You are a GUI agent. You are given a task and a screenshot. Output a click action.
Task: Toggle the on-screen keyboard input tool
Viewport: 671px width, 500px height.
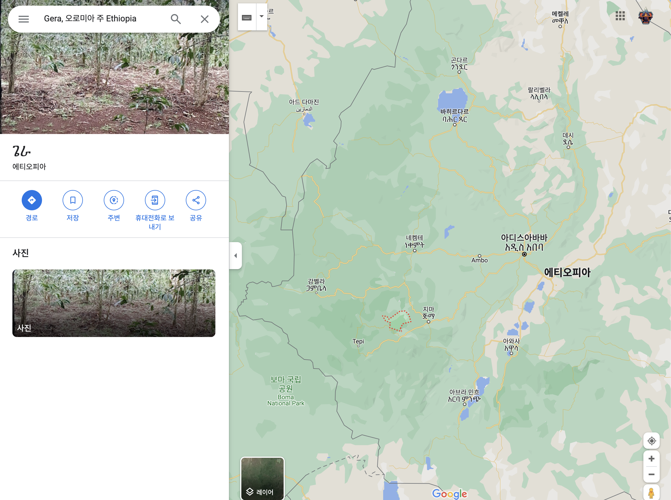pos(247,17)
